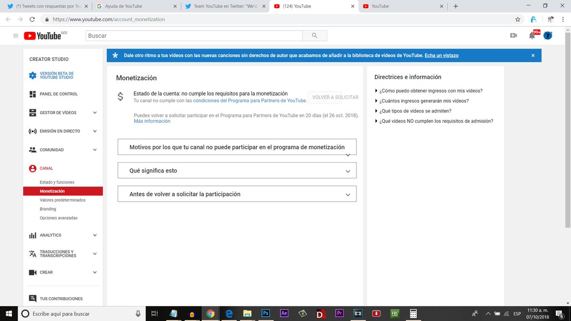Expand Antes de volver a solicitar panel
The height and width of the screenshot is (321, 571).
[237, 194]
